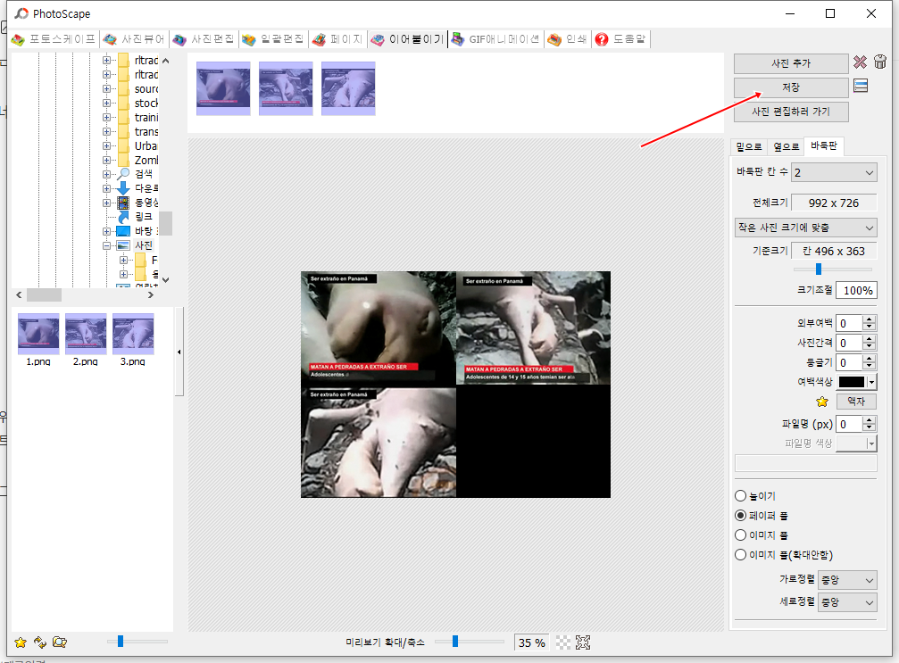The image size is (899, 663).
Task: Switch to the 밑으로 tab
Action: tap(749, 146)
